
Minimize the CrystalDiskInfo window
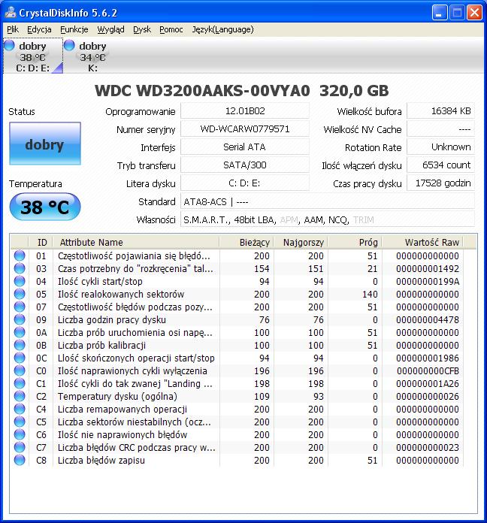click(x=440, y=13)
